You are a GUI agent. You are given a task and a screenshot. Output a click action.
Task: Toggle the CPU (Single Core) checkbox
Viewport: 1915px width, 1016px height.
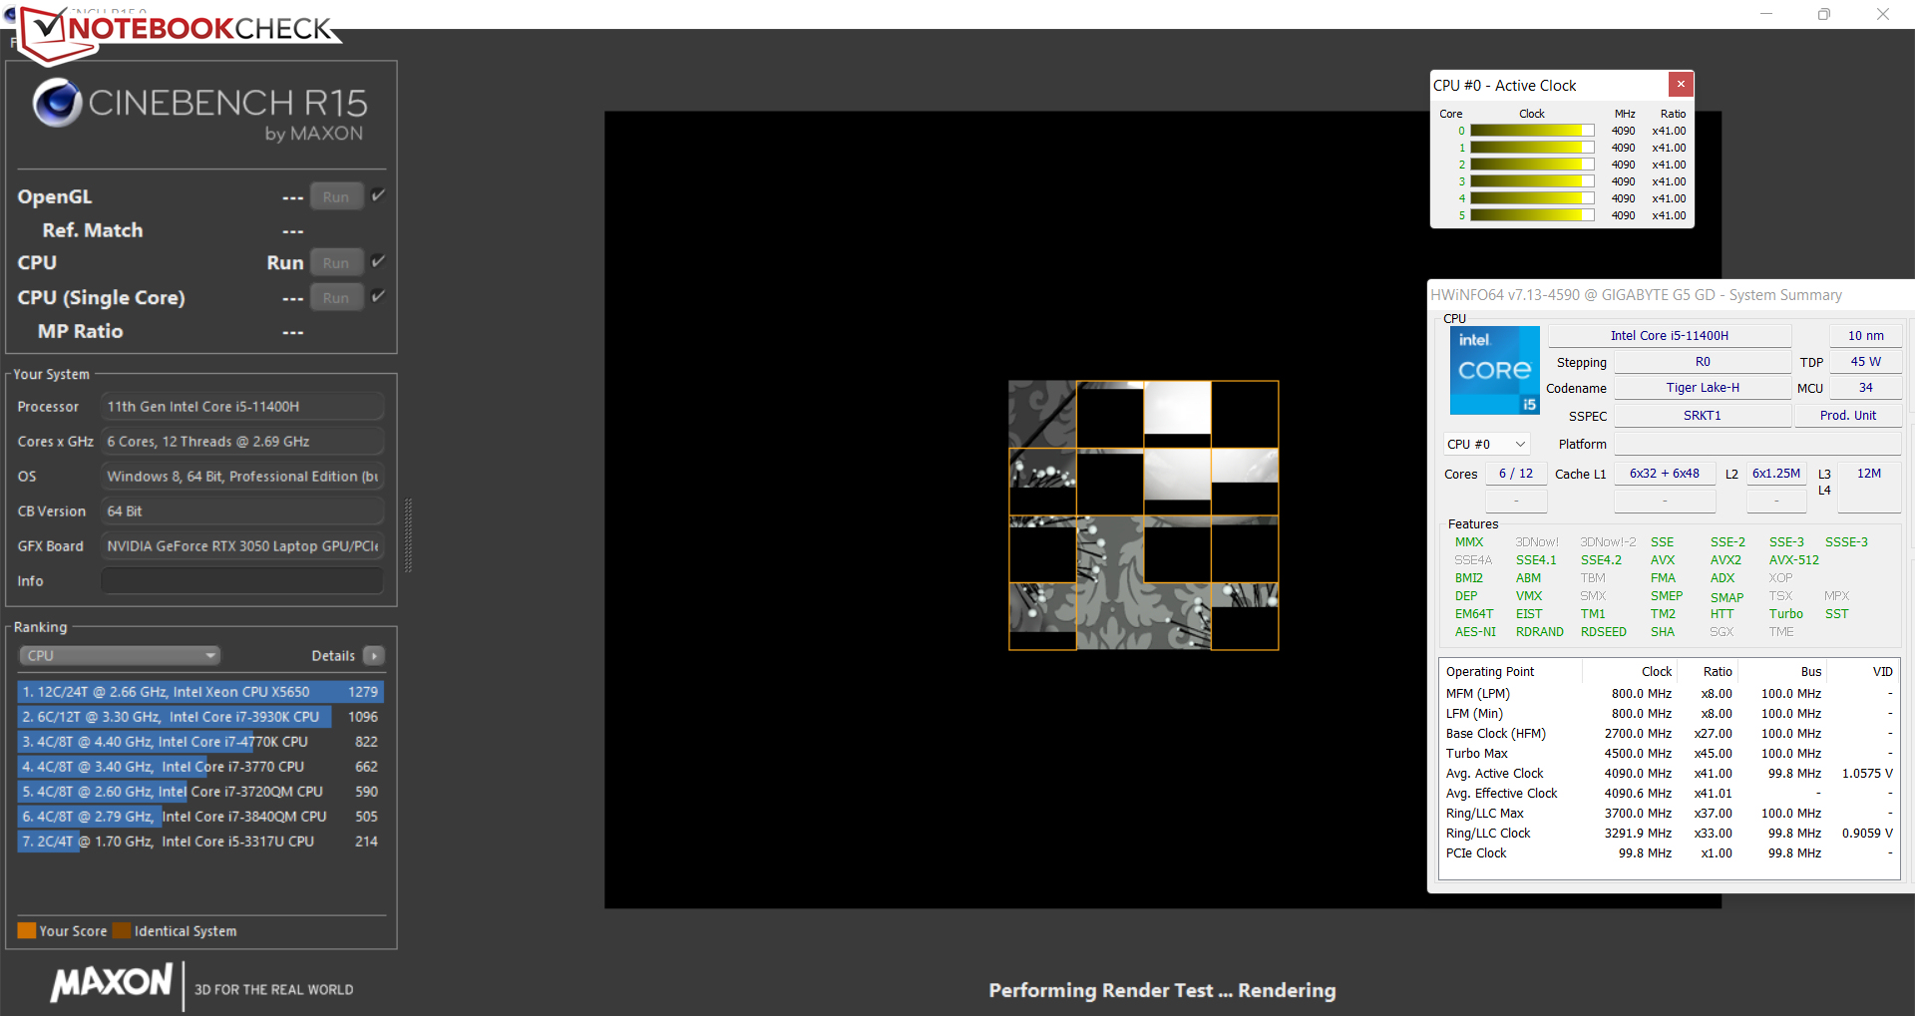click(378, 296)
